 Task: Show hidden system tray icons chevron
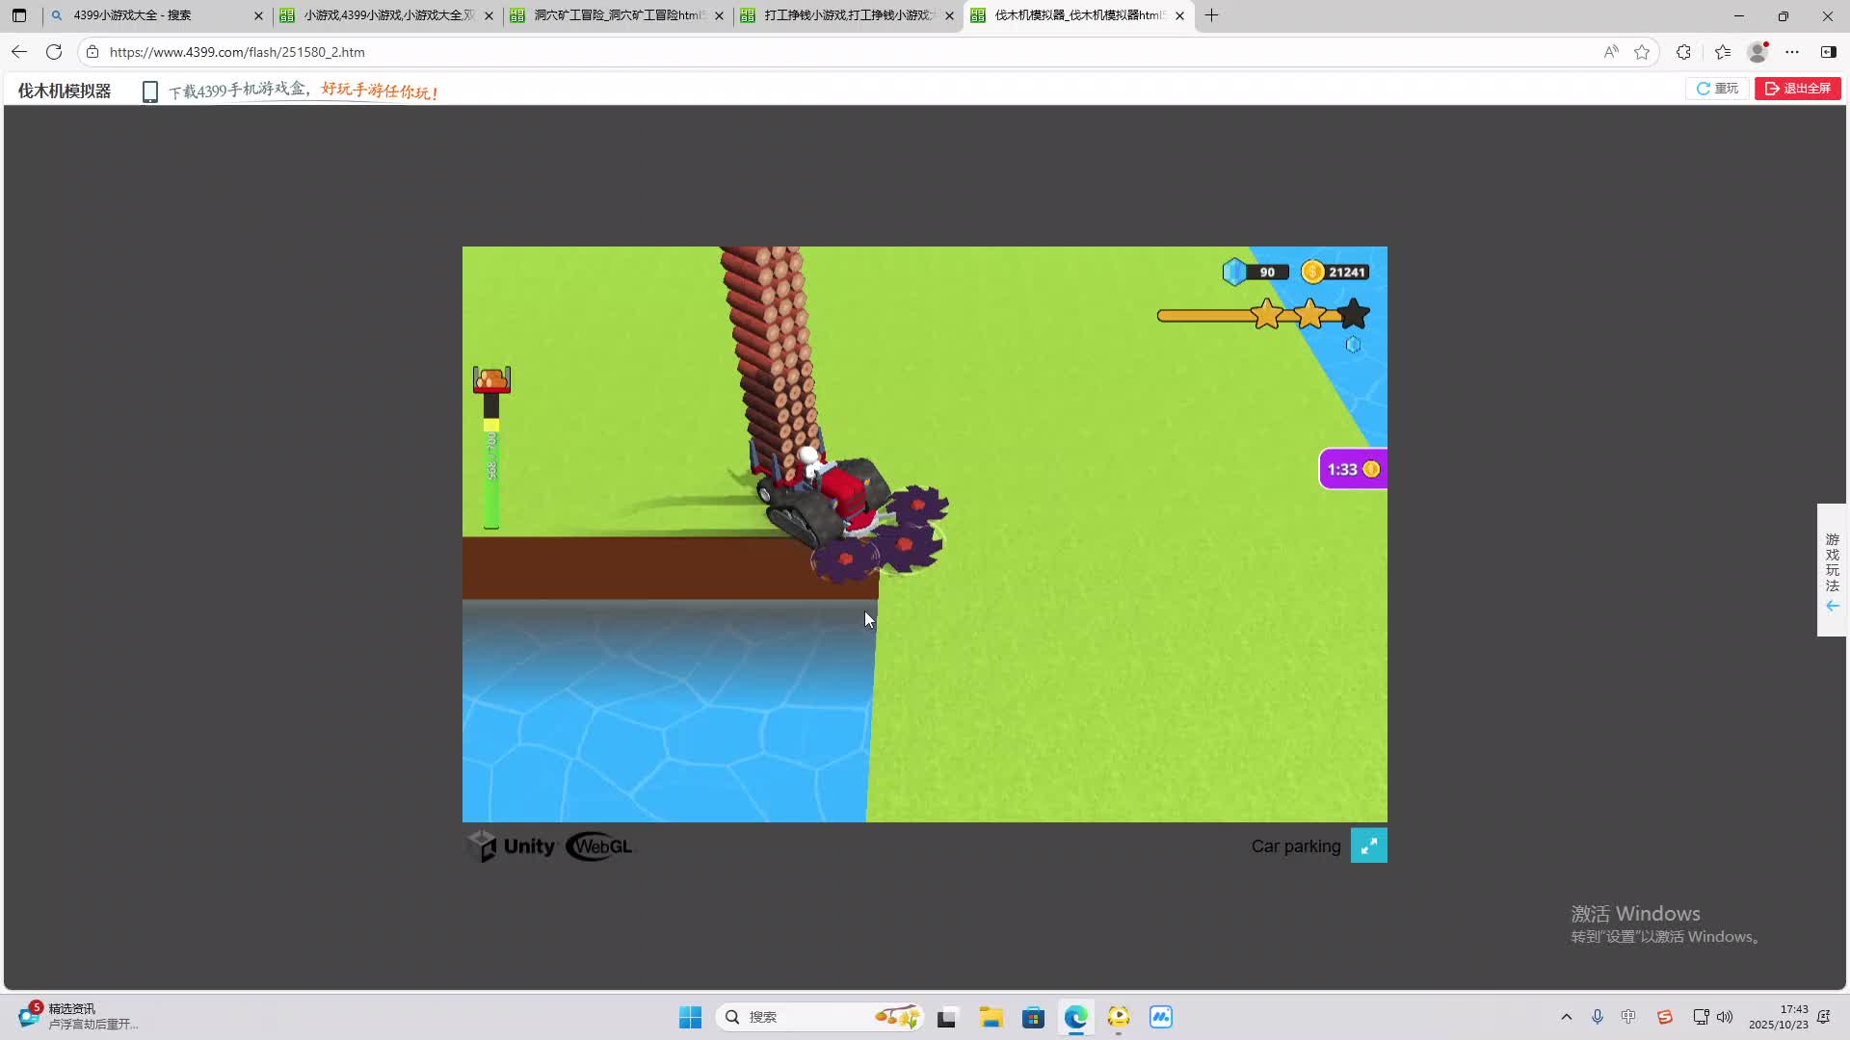coord(1566,1017)
